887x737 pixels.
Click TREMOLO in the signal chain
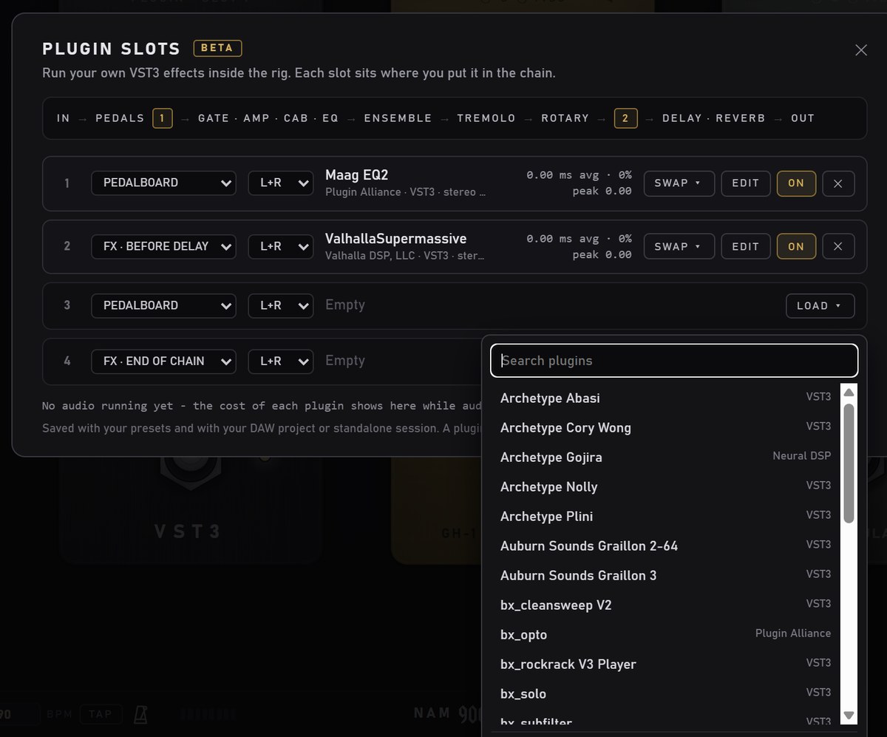coord(486,118)
